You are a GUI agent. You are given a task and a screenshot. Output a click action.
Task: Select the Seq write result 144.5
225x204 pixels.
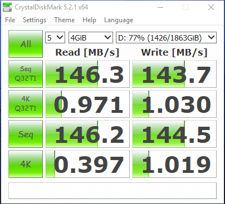[174, 134]
